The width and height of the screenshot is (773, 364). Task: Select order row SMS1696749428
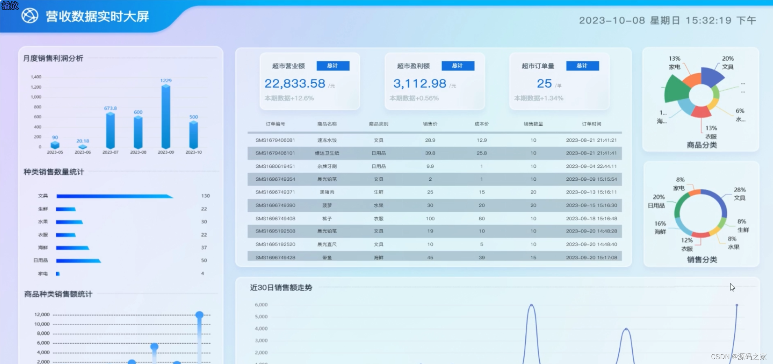point(434,257)
